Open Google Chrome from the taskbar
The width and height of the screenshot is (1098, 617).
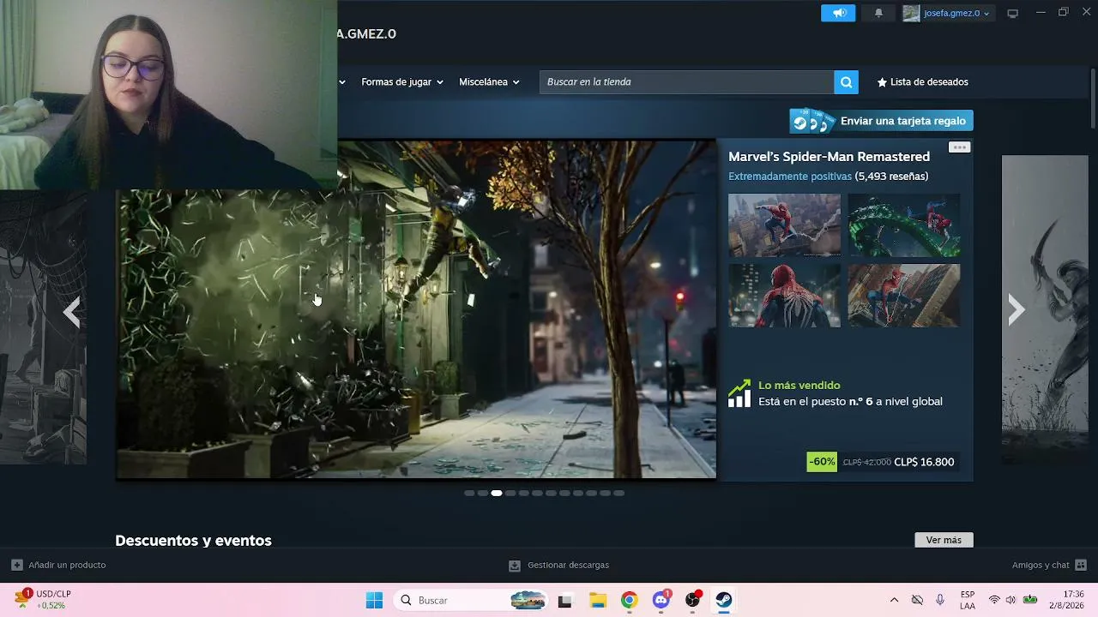coord(629,600)
